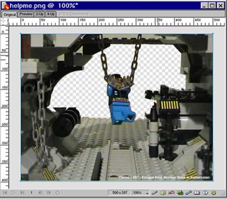The image size is (227, 199).
Task: Click the red curved-arrow launcher icon
Action: (171, 193)
